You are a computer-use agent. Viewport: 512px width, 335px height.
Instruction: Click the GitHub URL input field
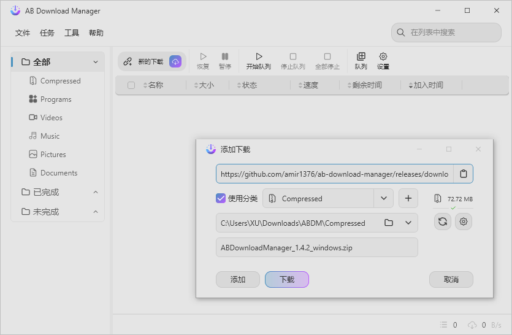click(x=334, y=174)
